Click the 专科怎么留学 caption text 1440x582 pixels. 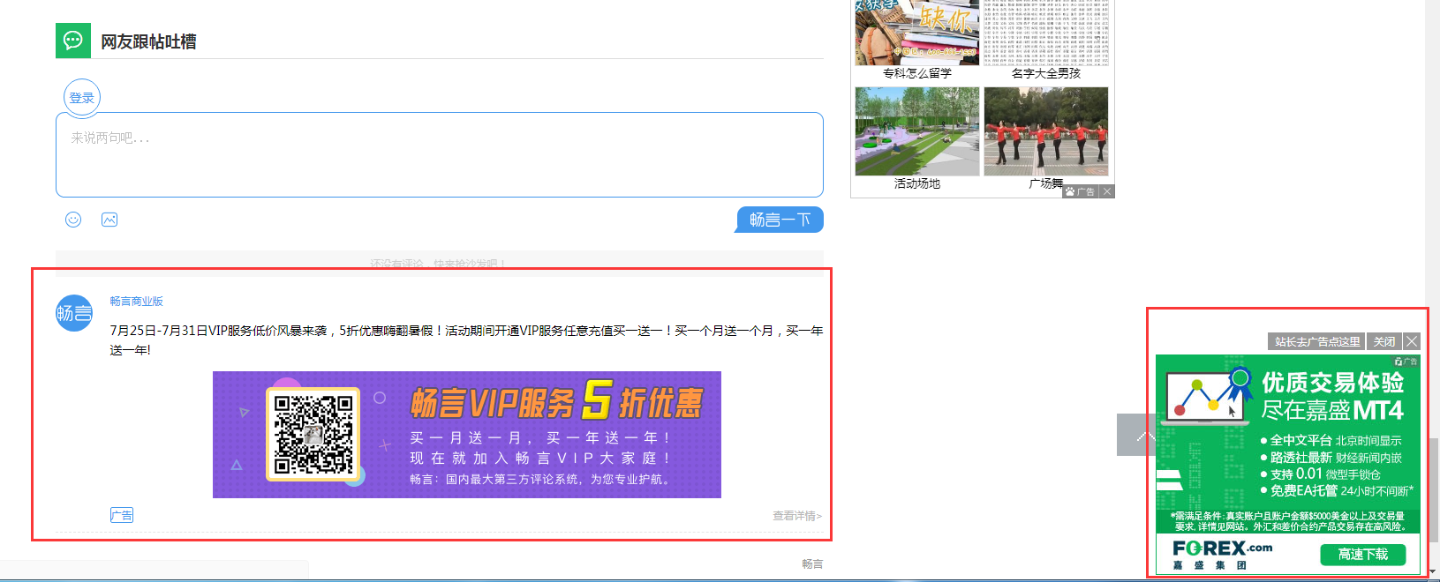pyautogui.click(x=917, y=73)
